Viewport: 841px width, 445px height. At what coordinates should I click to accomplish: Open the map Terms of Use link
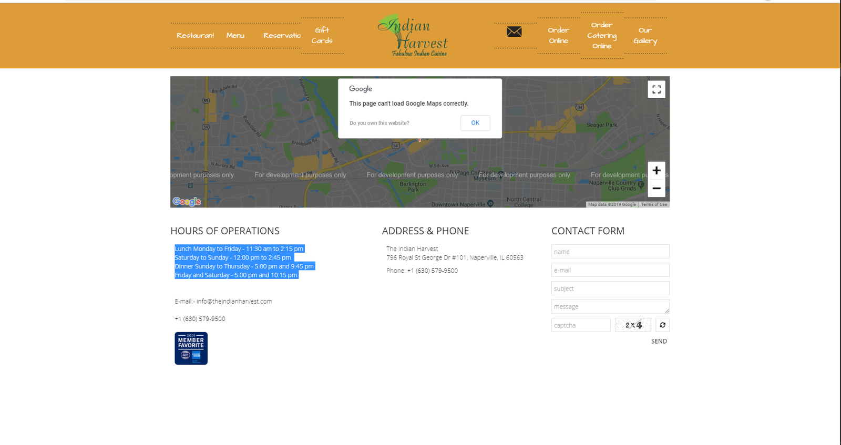click(654, 204)
